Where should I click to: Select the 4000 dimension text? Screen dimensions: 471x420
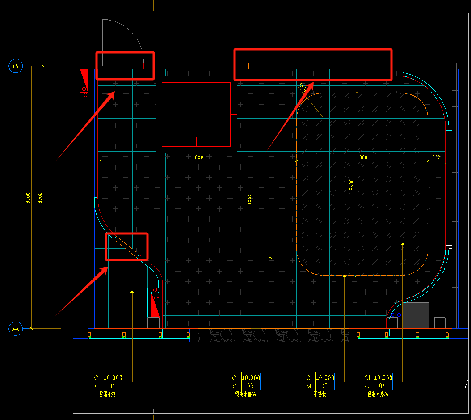362,157
